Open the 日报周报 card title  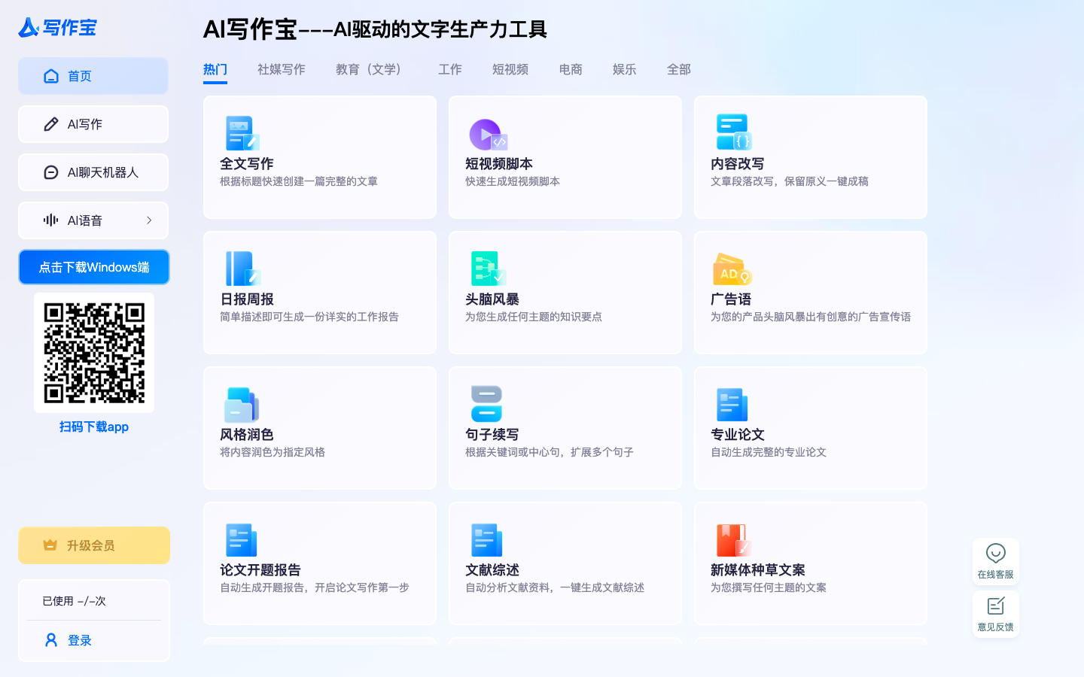[x=247, y=299]
